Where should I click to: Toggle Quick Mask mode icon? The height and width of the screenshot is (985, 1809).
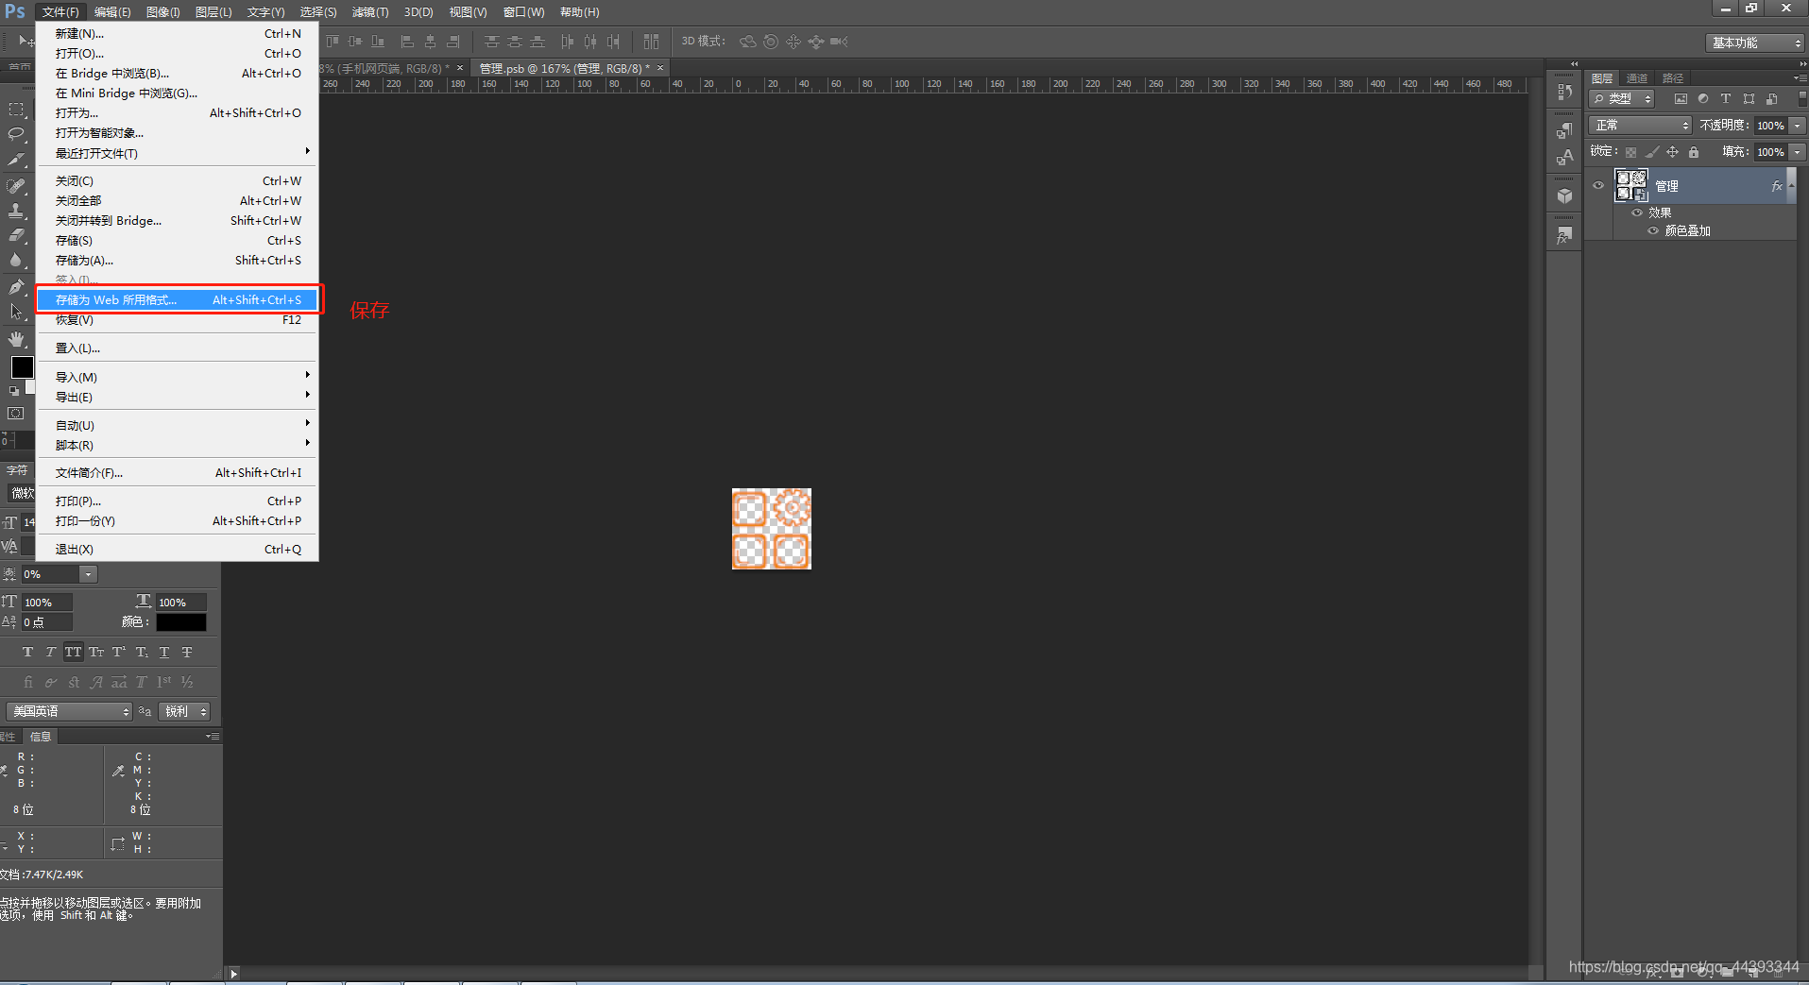16,414
